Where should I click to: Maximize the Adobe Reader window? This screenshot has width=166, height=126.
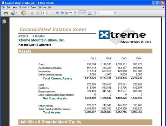point(158,3)
